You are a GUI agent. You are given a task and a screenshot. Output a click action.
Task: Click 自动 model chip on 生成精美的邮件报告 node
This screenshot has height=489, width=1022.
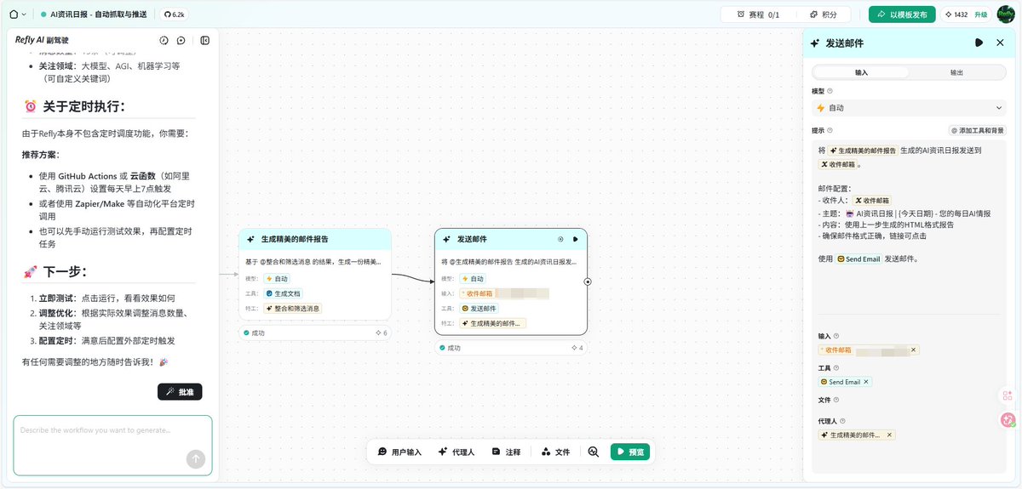277,278
